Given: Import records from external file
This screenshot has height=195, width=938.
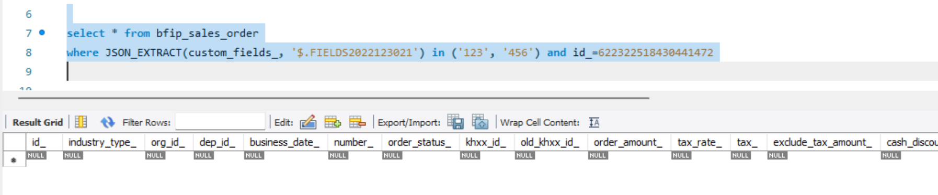Looking at the screenshot, I should tap(480, 122).
